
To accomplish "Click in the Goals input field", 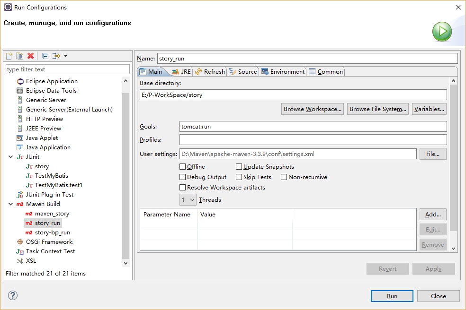I will [313, 126].
